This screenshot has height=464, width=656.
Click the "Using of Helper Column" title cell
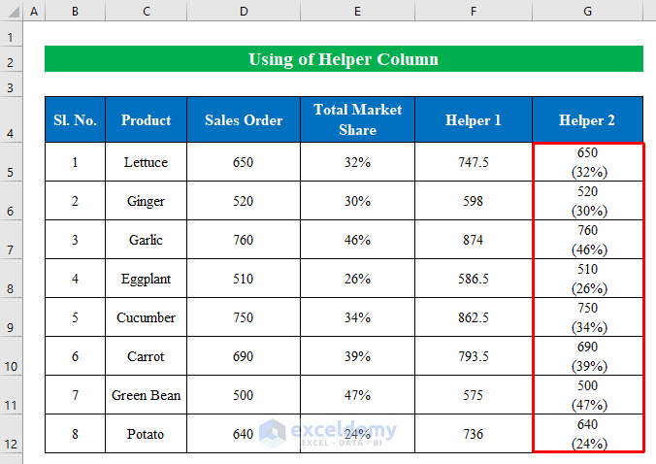[x=344, y=59]
